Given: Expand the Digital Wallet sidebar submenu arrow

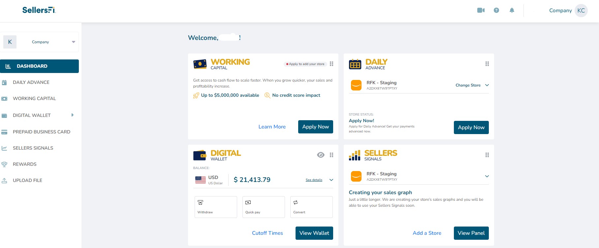Looking at the screenshot, I should pyautogui.click(x=73, y=115).
